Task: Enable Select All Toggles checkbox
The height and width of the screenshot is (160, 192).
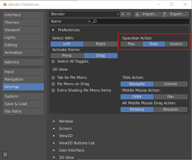Action: click(x=53, y=61)
